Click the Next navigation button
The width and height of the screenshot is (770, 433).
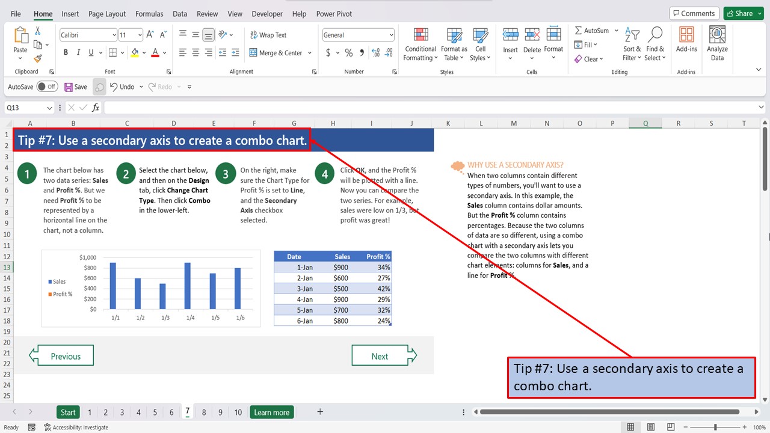380,355
